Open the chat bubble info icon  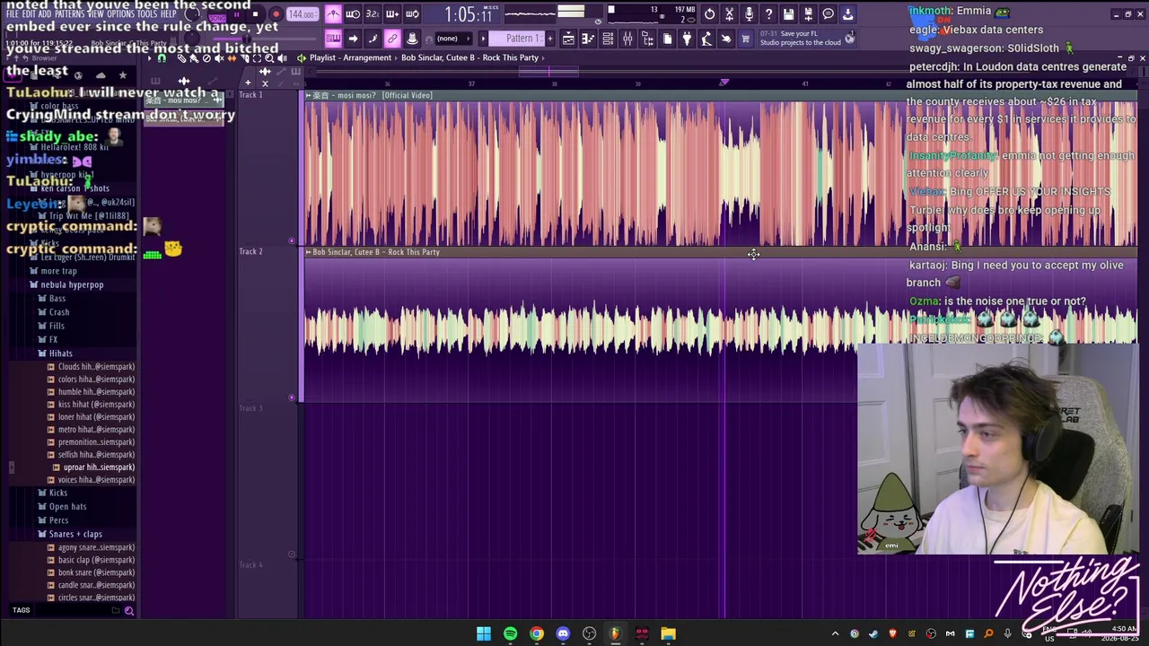point(828,13)
